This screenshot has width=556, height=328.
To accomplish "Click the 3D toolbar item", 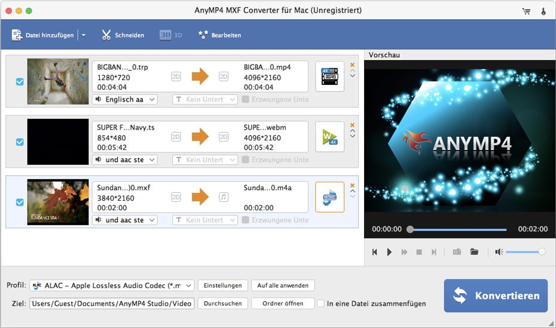I will coord(170,35).
